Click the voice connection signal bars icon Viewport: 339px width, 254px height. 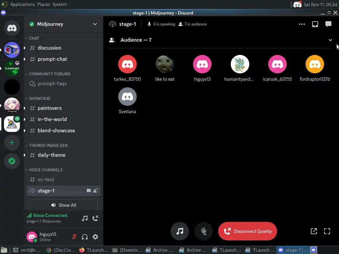29,215
